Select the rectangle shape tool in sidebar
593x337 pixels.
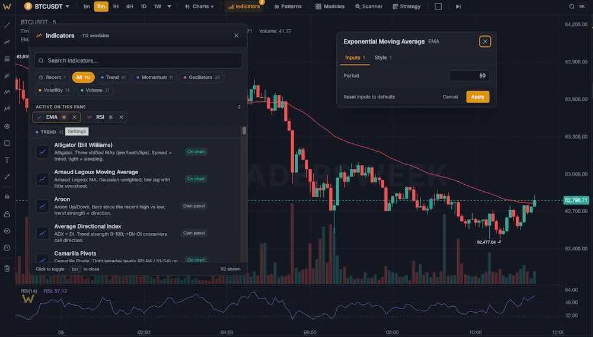[x=7, y=143]
